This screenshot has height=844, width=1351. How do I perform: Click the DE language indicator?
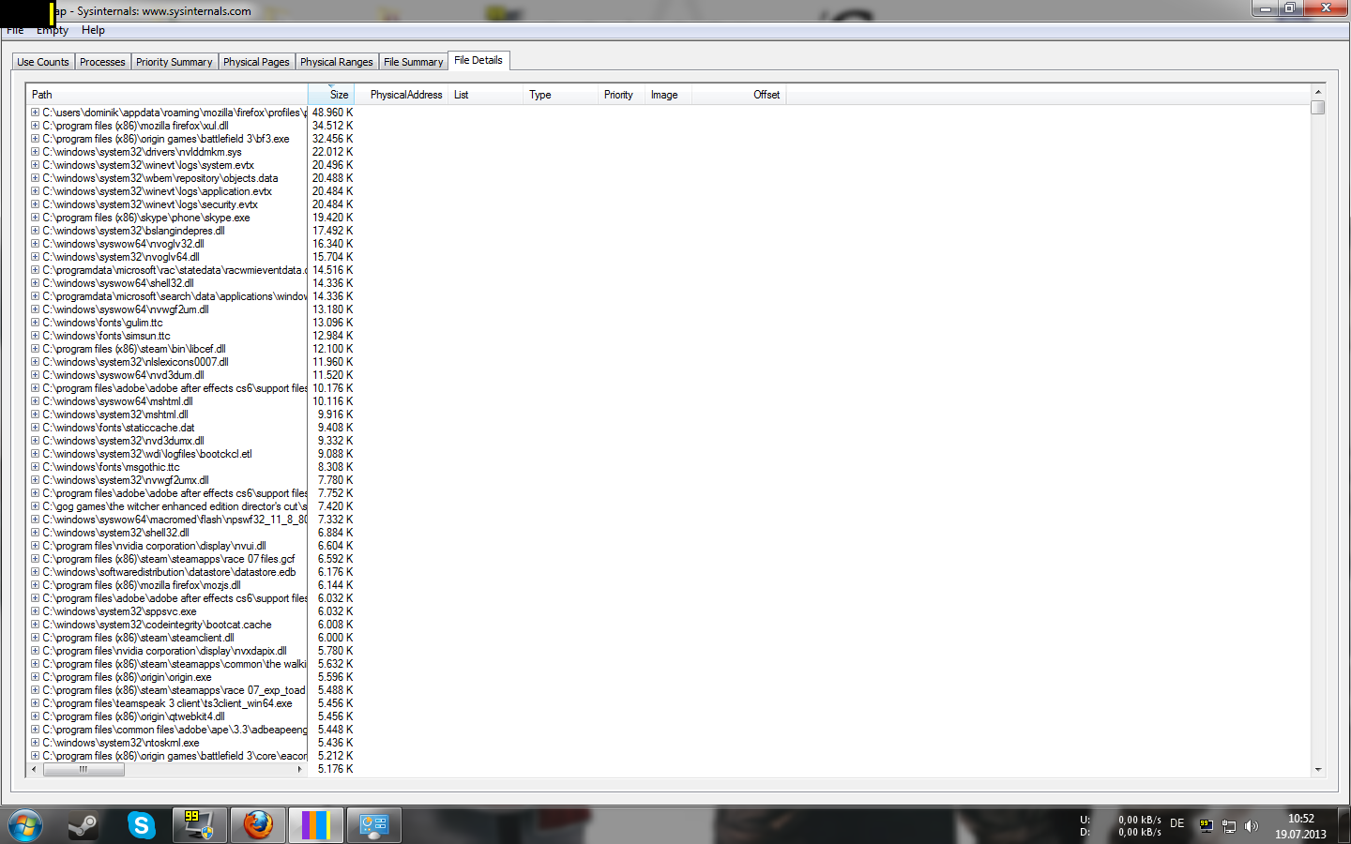pyautogui.click(x=1176, y=823)
